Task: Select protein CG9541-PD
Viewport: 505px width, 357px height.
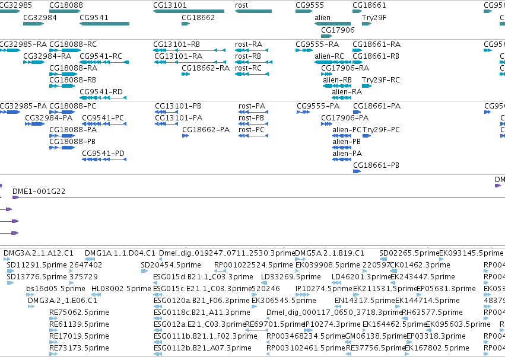Action: (x=103, y=153)
